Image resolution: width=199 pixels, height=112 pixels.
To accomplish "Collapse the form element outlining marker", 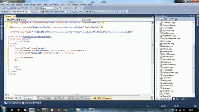I will (x=8, y=48).
